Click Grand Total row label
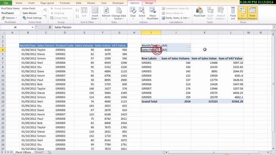The width and height of the screenshot is (276, 155). [x=150, y=102]
